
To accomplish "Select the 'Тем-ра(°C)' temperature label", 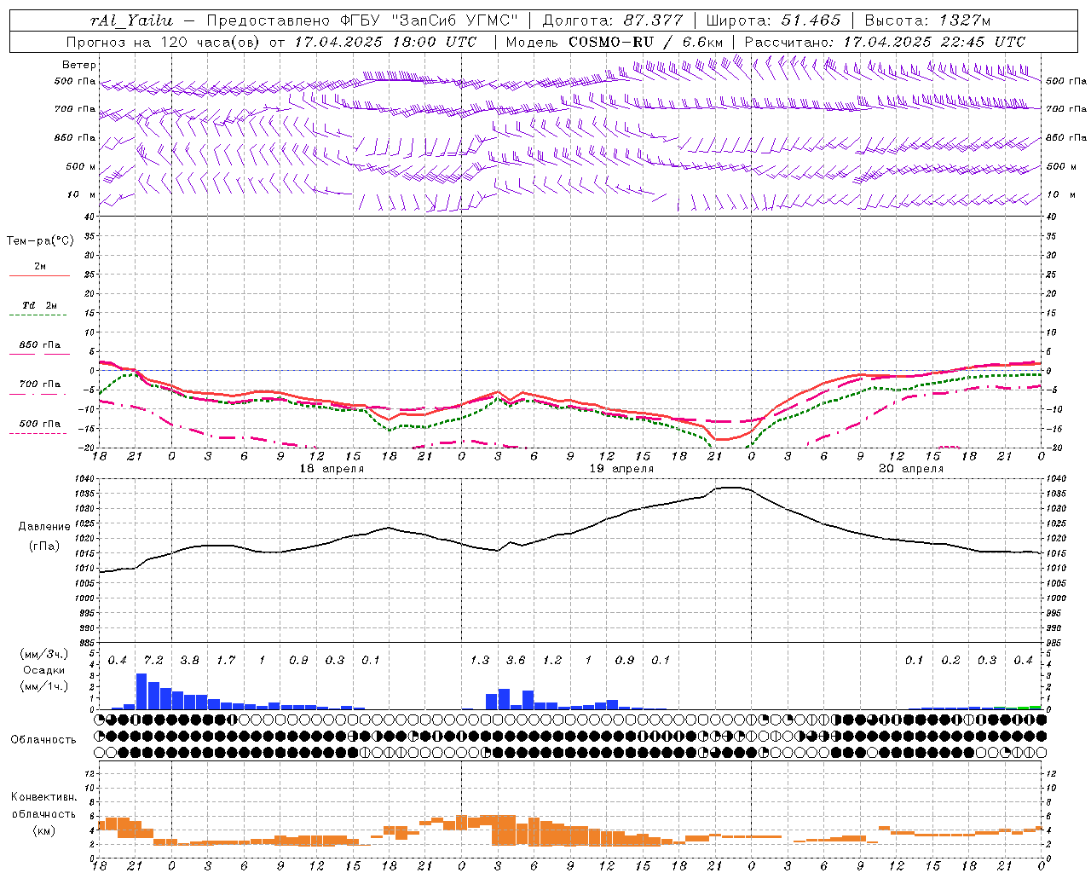I will (40, 241).
